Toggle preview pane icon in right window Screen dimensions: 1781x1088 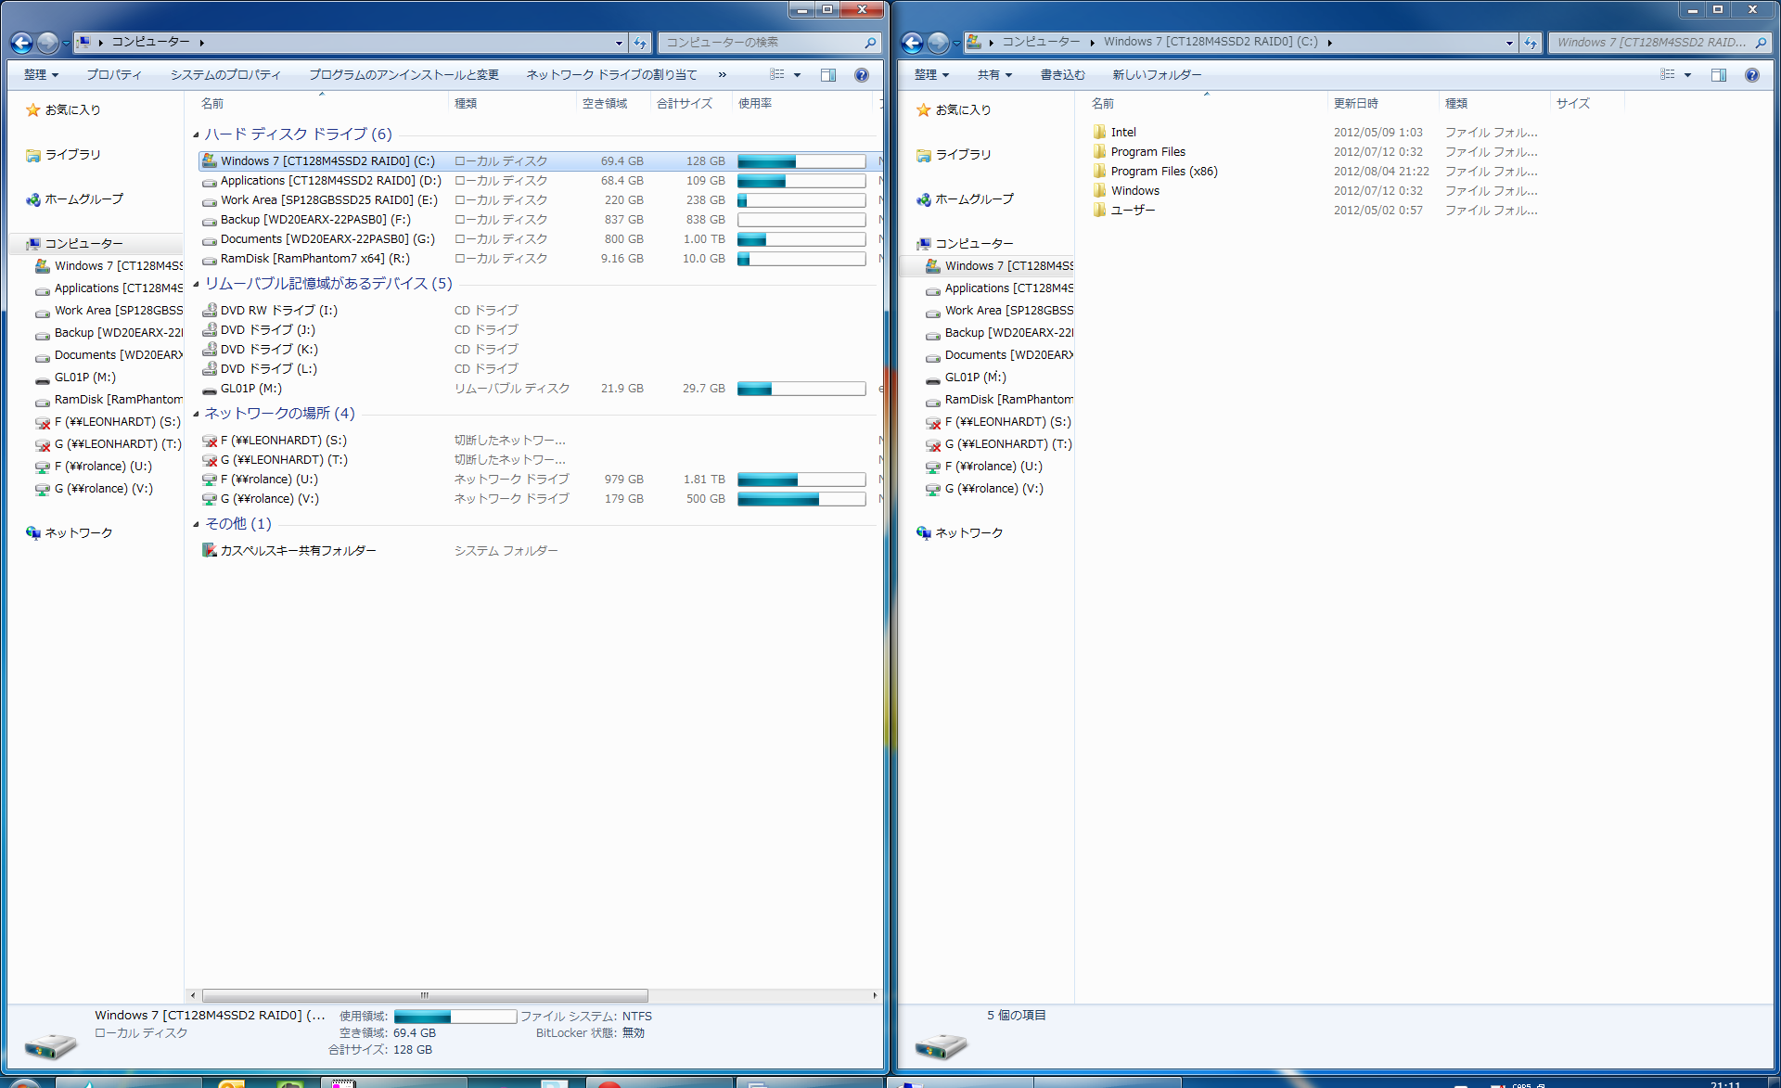pos(1719,75)
